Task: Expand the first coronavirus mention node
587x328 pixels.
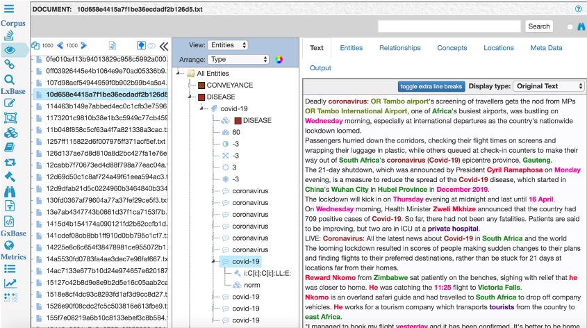Action: [214, 191]
